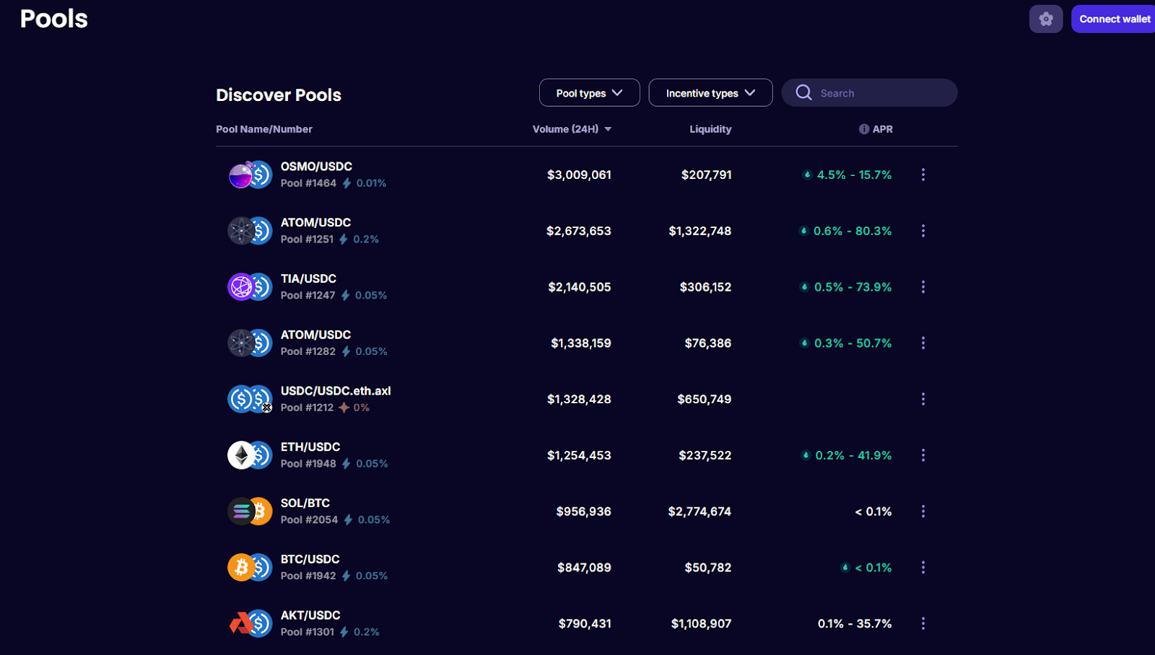
Task: Click the 0.01% spread factor bolt icon
Action: tap(347, 183)
